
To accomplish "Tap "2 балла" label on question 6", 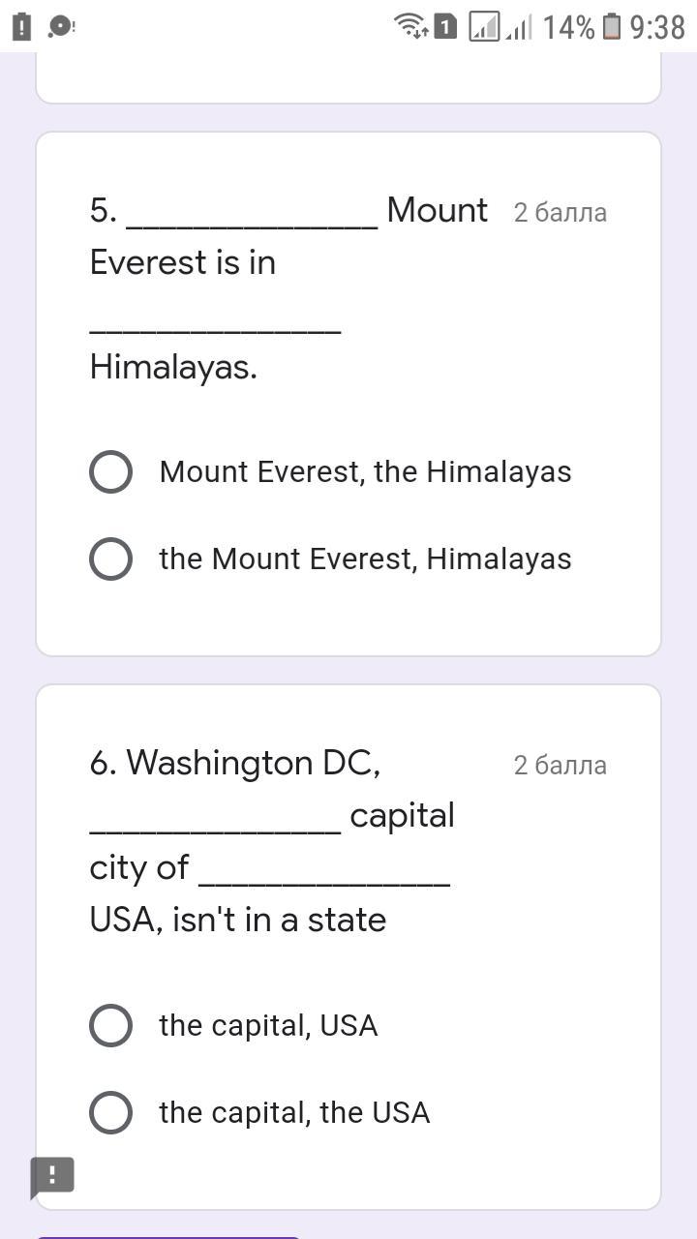I will pos(560,766).
